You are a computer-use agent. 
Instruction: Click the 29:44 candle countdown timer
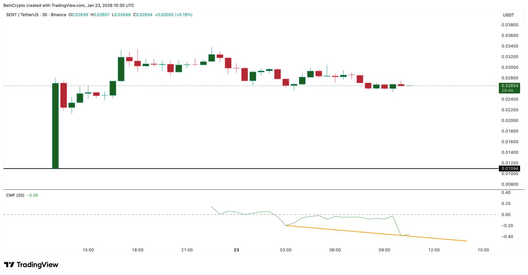coord(507,91)
